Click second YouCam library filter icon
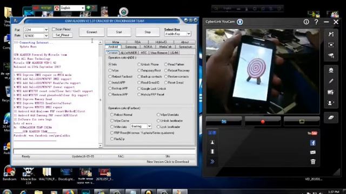The height and width of the screenshot is (194, 346). coord(212,142)
